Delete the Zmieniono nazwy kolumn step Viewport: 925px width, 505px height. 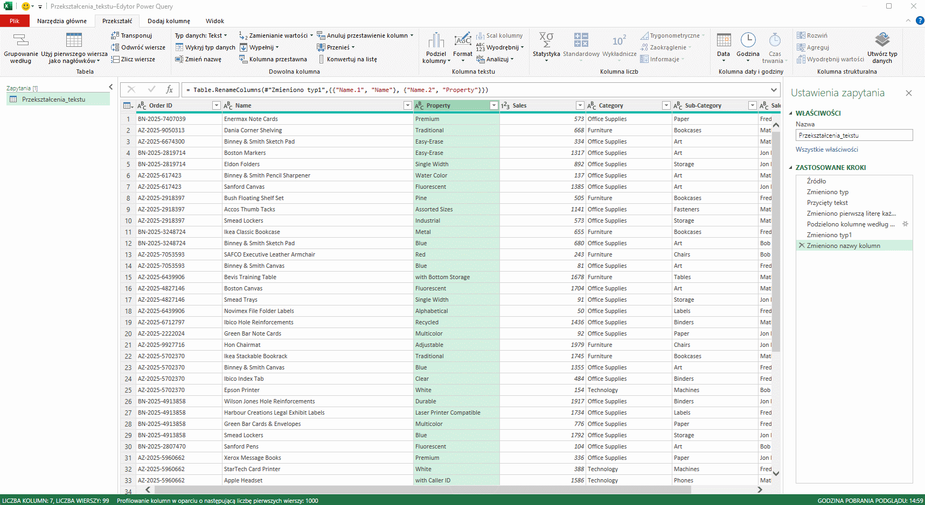tap(801, 246)
